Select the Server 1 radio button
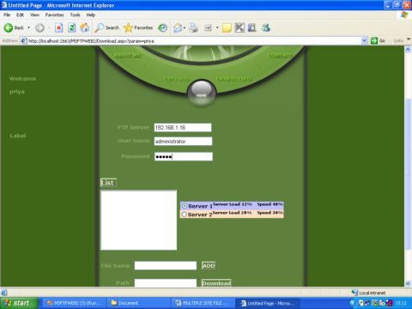 tap(185, 206)
